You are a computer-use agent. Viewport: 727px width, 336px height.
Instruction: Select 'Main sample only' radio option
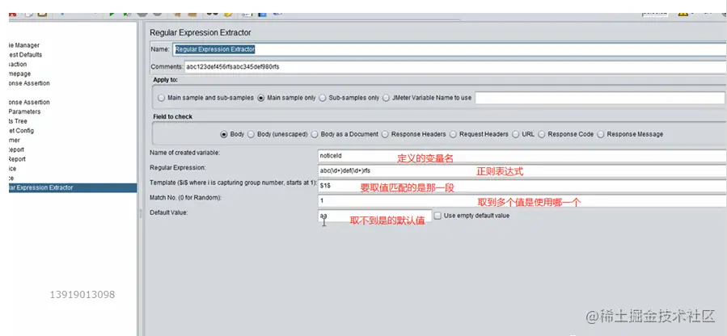pyautogui.click(x=261, y=98)
